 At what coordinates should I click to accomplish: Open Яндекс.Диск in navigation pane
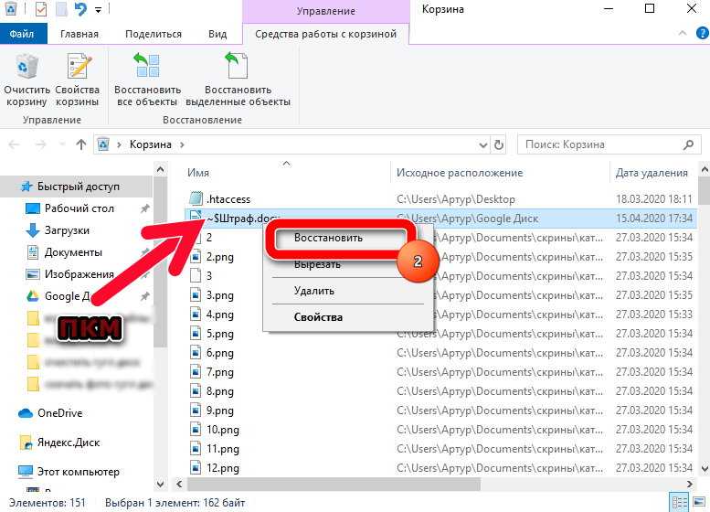pos(69,443)
